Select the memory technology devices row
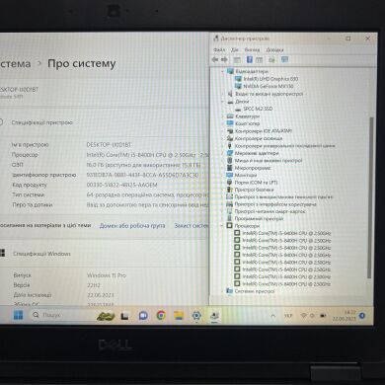The image size is (385, 385). 283,196
